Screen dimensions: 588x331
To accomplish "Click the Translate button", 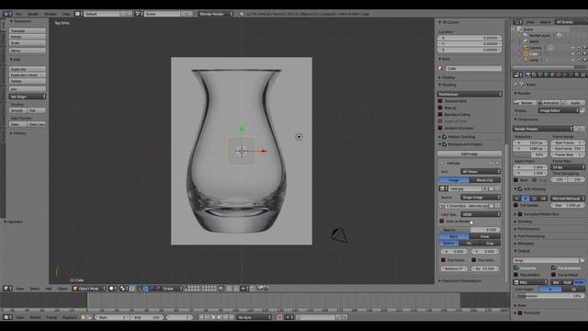I will click(x=28, y=30).
